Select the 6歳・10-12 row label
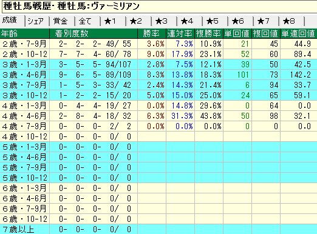Viewport: 317px width, 234px height. click(x=25, y=219)
